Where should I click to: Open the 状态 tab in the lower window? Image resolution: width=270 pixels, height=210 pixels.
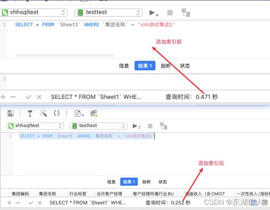[163, 182]
